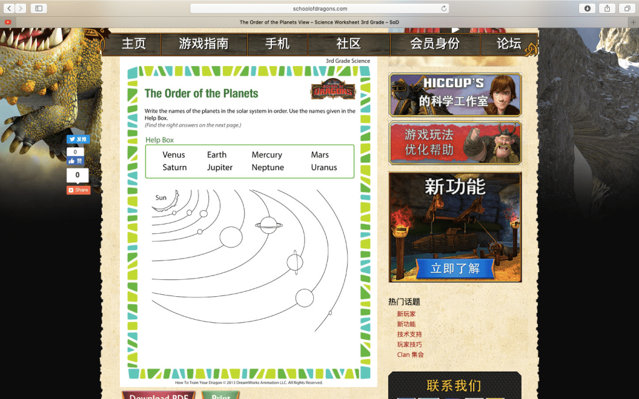The height and width of the screenshot is (399, 639).
Task: Click the Safari share icon
Action: coord(607,8)
